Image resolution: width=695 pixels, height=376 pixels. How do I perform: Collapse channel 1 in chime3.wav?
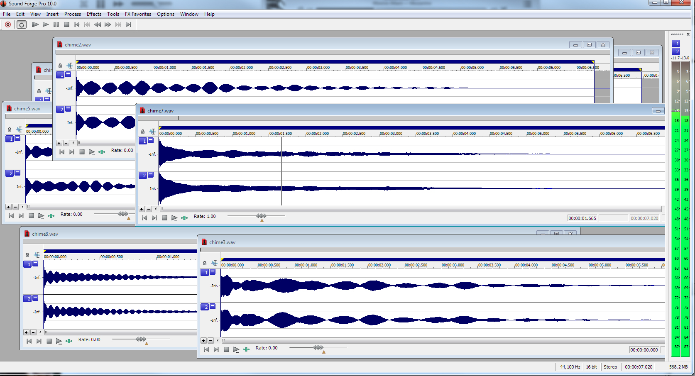pyautogui.click(x=213, y=272)
